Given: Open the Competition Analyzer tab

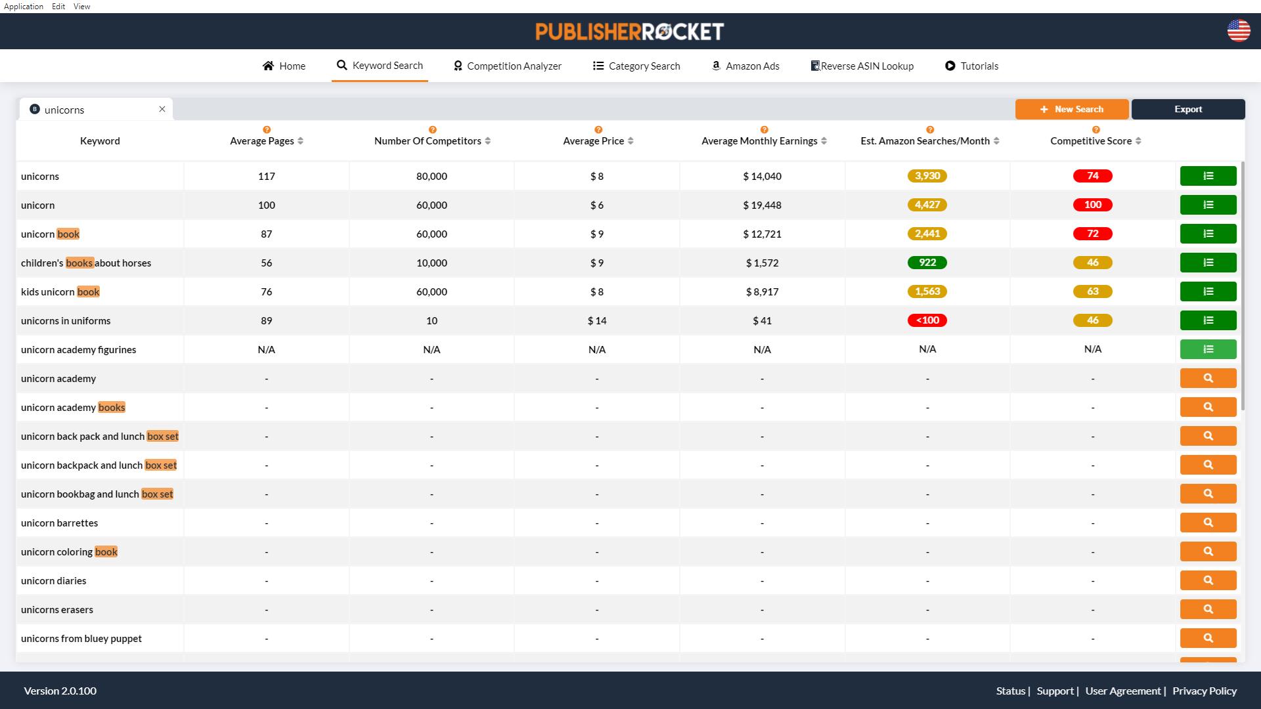Looking at the screenshot, I should 507,66.
